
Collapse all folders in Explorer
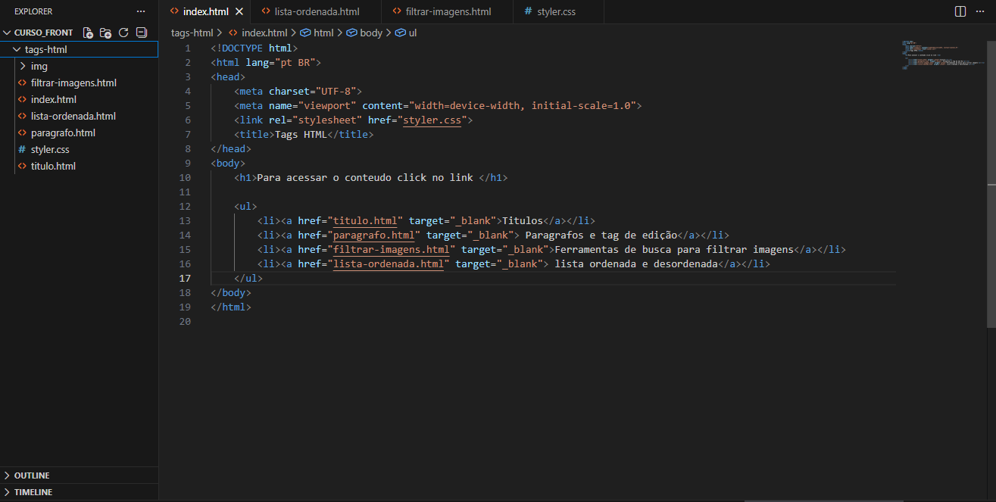pos(141,33)
